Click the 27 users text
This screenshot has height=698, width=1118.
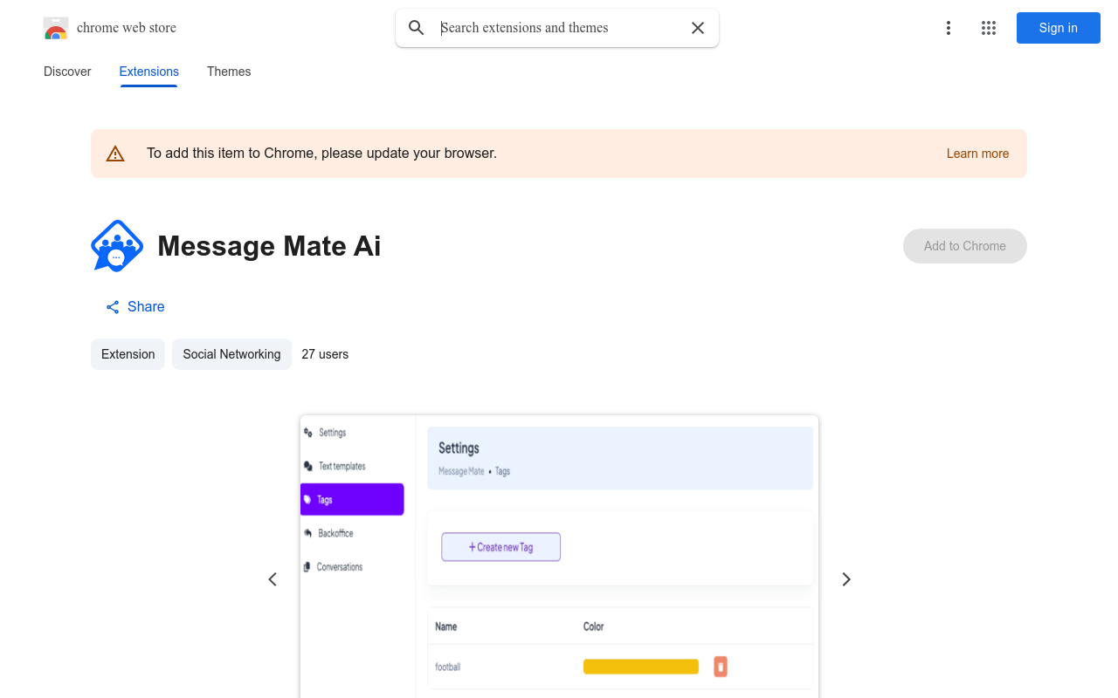[x=325, y=354]
